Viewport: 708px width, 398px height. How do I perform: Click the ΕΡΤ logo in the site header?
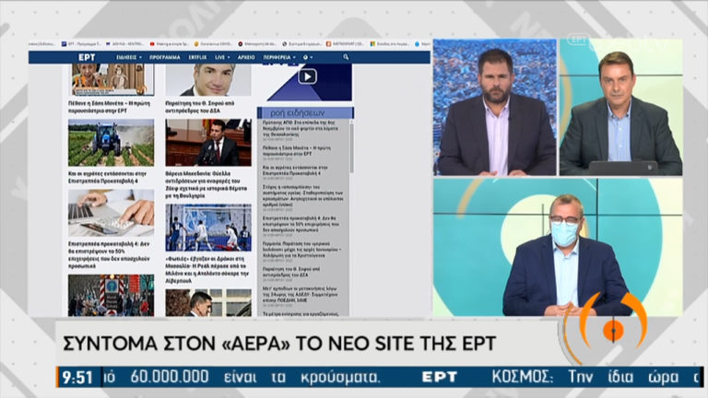click(87, 57)
